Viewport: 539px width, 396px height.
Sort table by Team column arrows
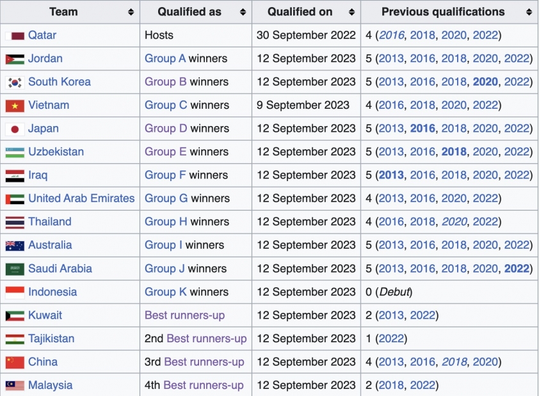pos(131,12)
